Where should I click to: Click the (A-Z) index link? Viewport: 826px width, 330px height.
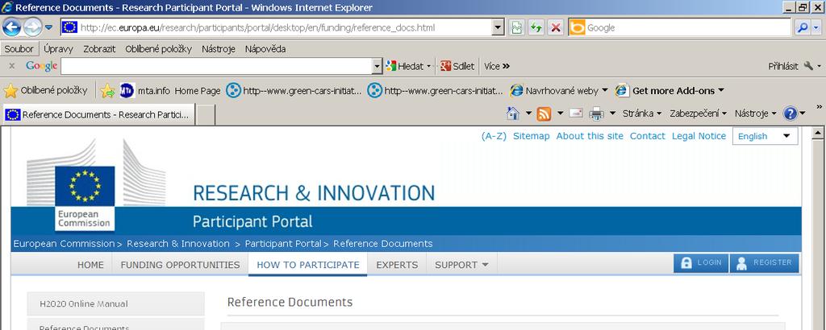(x=494, y=136)
